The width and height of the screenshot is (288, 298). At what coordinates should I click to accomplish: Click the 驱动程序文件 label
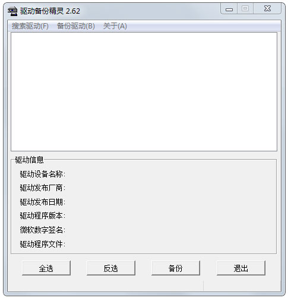[x=42, y=244]
